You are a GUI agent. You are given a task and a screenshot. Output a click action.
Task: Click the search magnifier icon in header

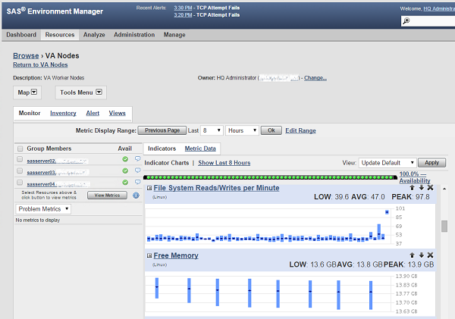pyautogui.click(x=406, y=21)
